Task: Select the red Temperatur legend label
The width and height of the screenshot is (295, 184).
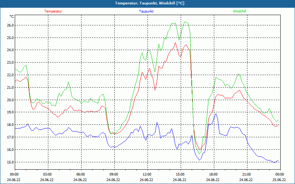Action: [53, 11]
